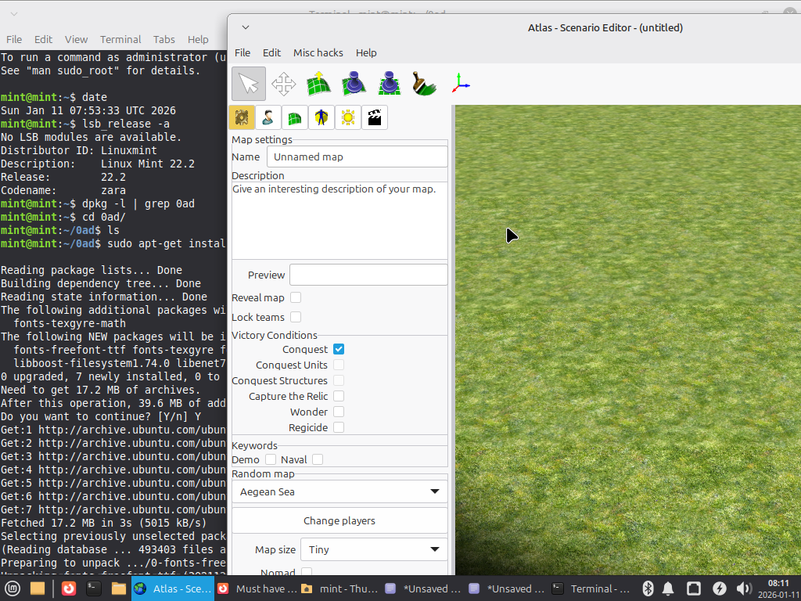Uncheck the Conquest victory condition

(339, 349)
